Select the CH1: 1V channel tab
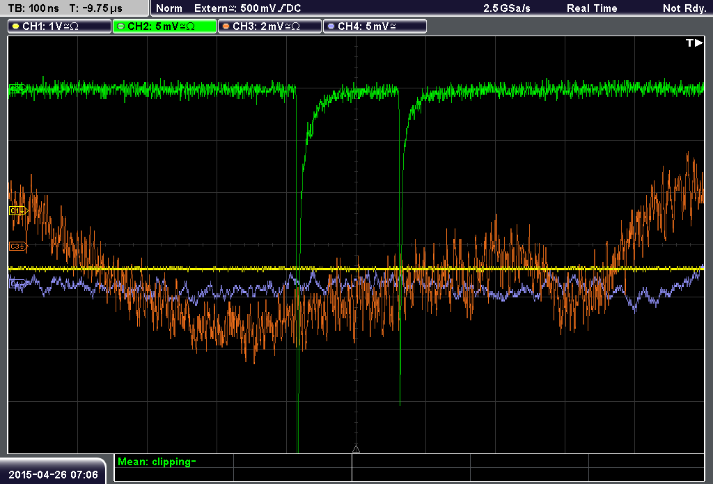The image size is (713, 484). (x=60, y=26)
